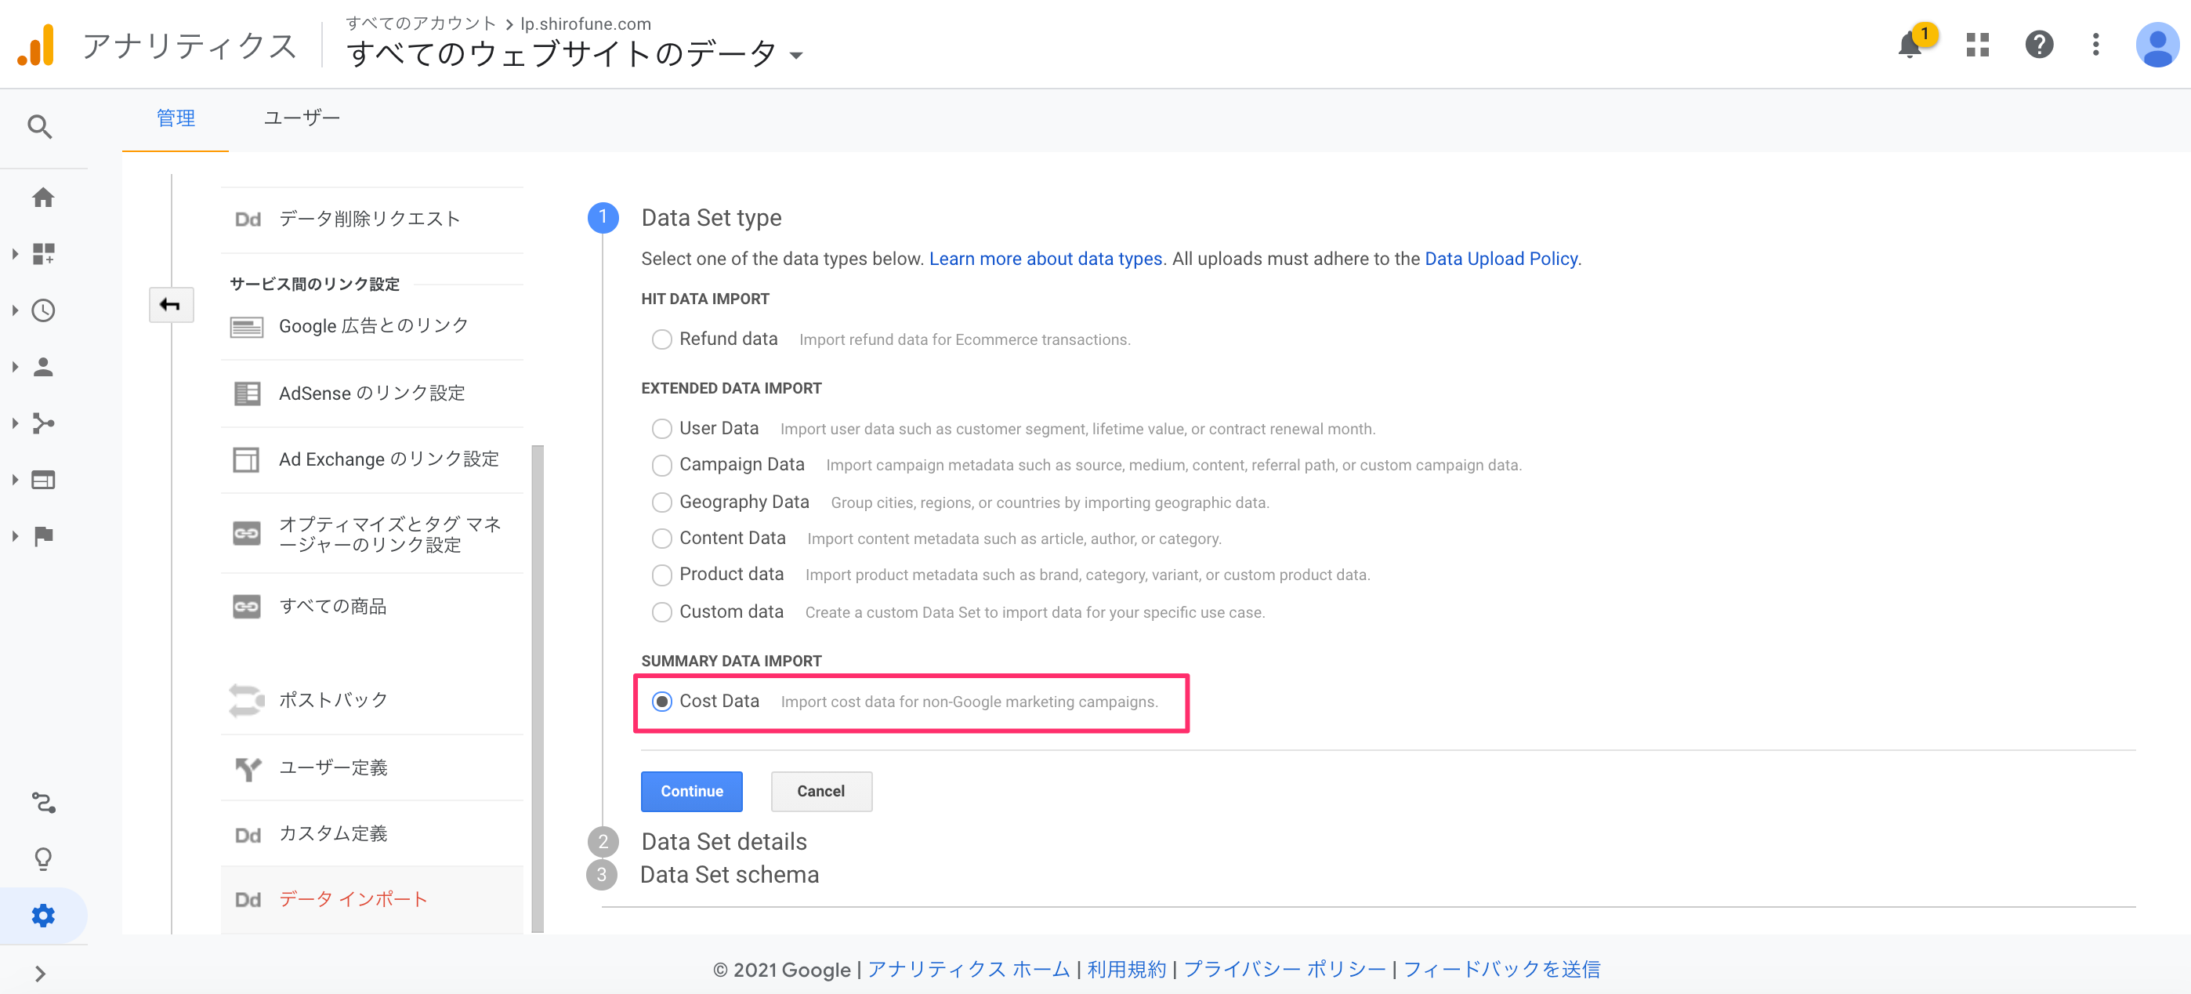2191x994 pixels.
Task: Select the Content Data radio button
Action: 661,539
